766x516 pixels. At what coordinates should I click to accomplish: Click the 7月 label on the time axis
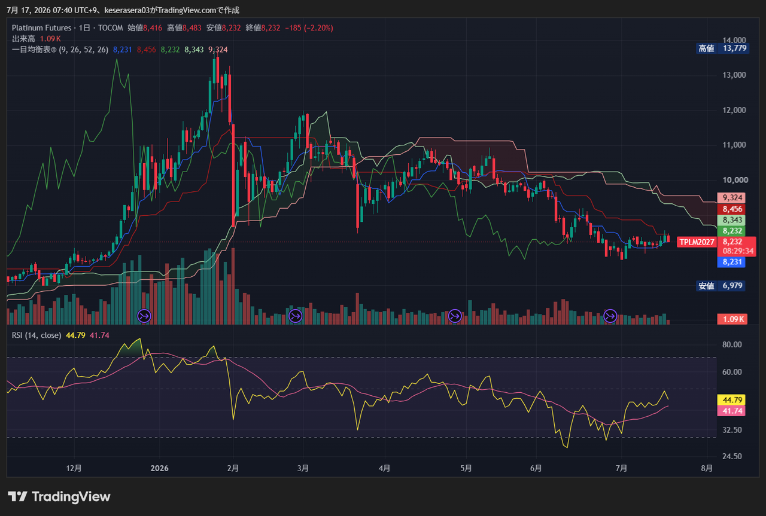point(622,468)
